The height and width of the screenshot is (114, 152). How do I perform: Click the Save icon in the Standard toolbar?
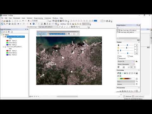[x=7, y=21]
